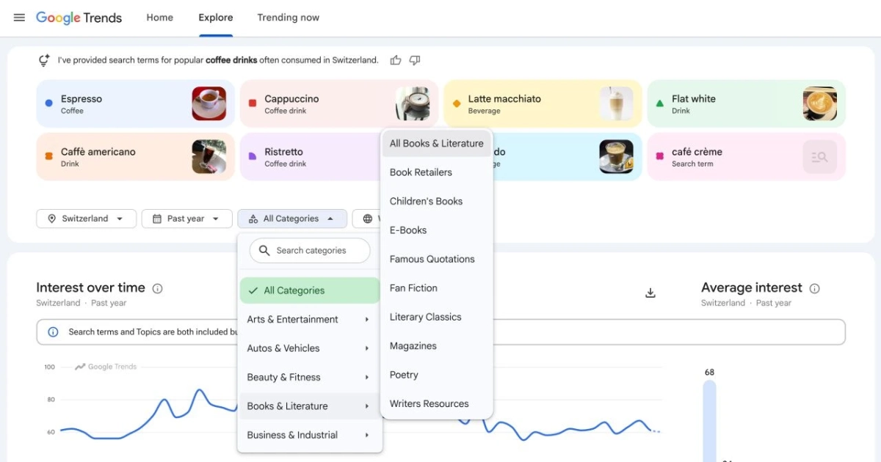The image size is (881, 462).
Task: Open the Cappuccino thumbnail image
Action: [413, 103]
